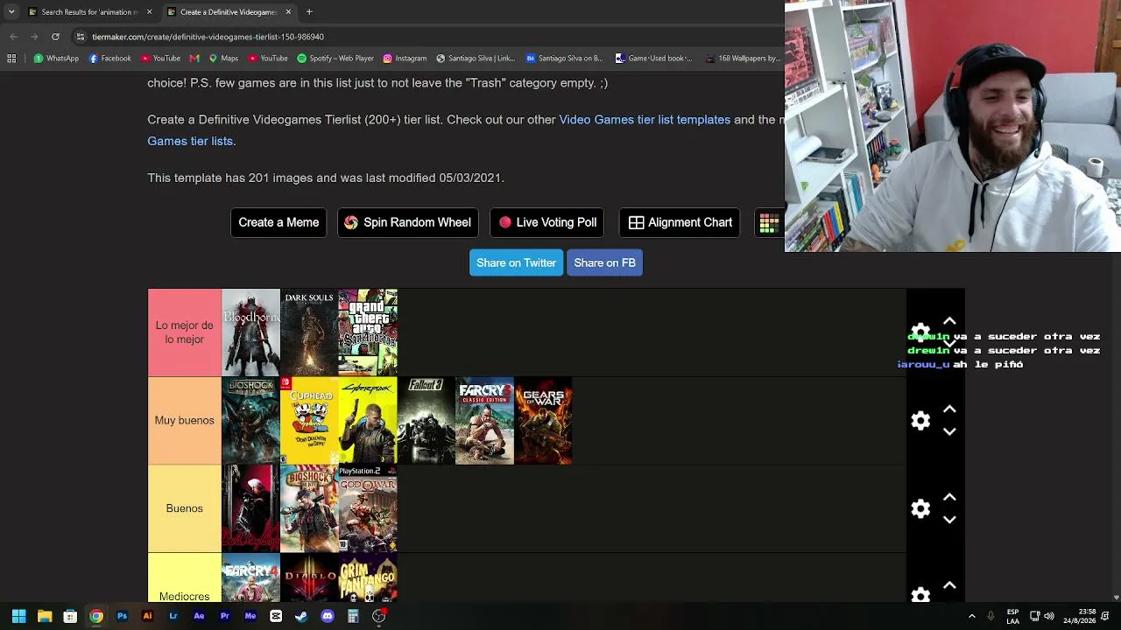Open the tab search dropdown
The width and height of the screenshot is (1121, 630).
click(x=11, y=12)
